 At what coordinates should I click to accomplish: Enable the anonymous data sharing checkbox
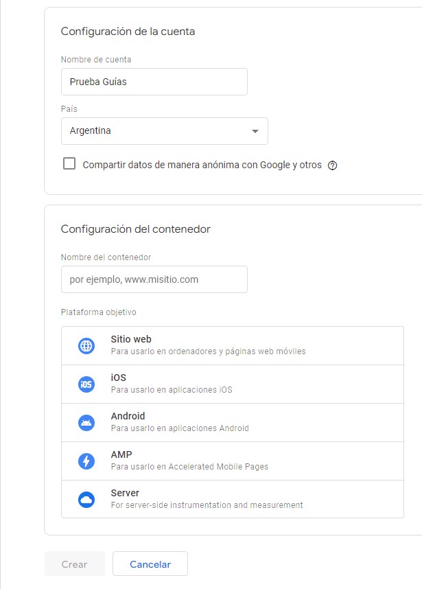[x=69, y=164]
